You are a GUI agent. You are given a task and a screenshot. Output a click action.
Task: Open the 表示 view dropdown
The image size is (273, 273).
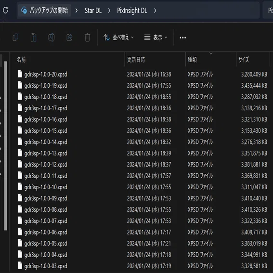tap(156, 38)
